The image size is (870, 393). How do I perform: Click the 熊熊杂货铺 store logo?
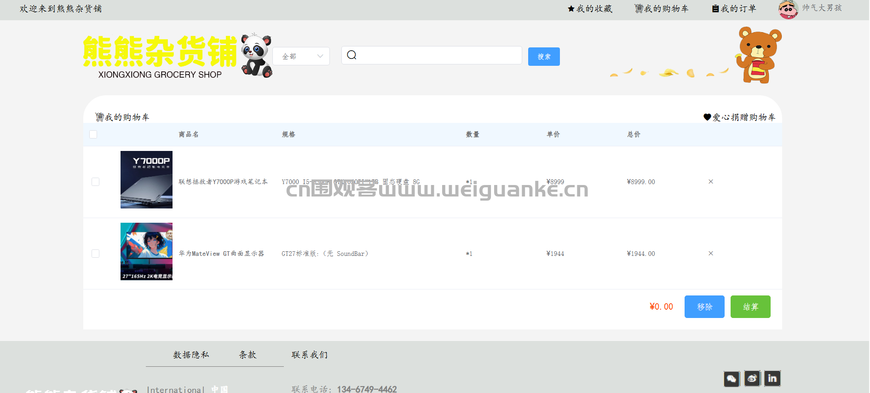click(x=178, y=56)
